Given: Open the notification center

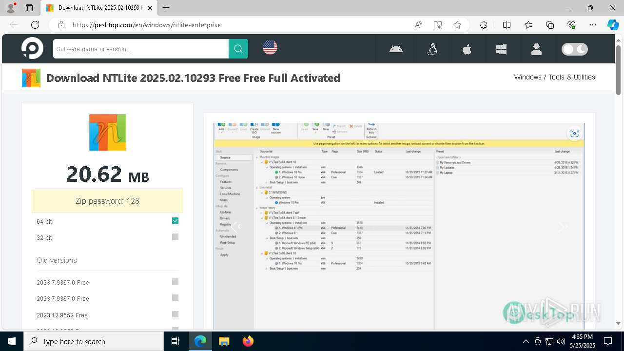Looking at the screenshot, I should tap(608, 341).
